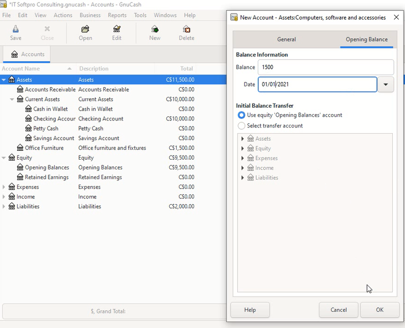Select the Checking Account bank icon
Viewport: 405px width, 328px height.
click(x=28, y=119)
